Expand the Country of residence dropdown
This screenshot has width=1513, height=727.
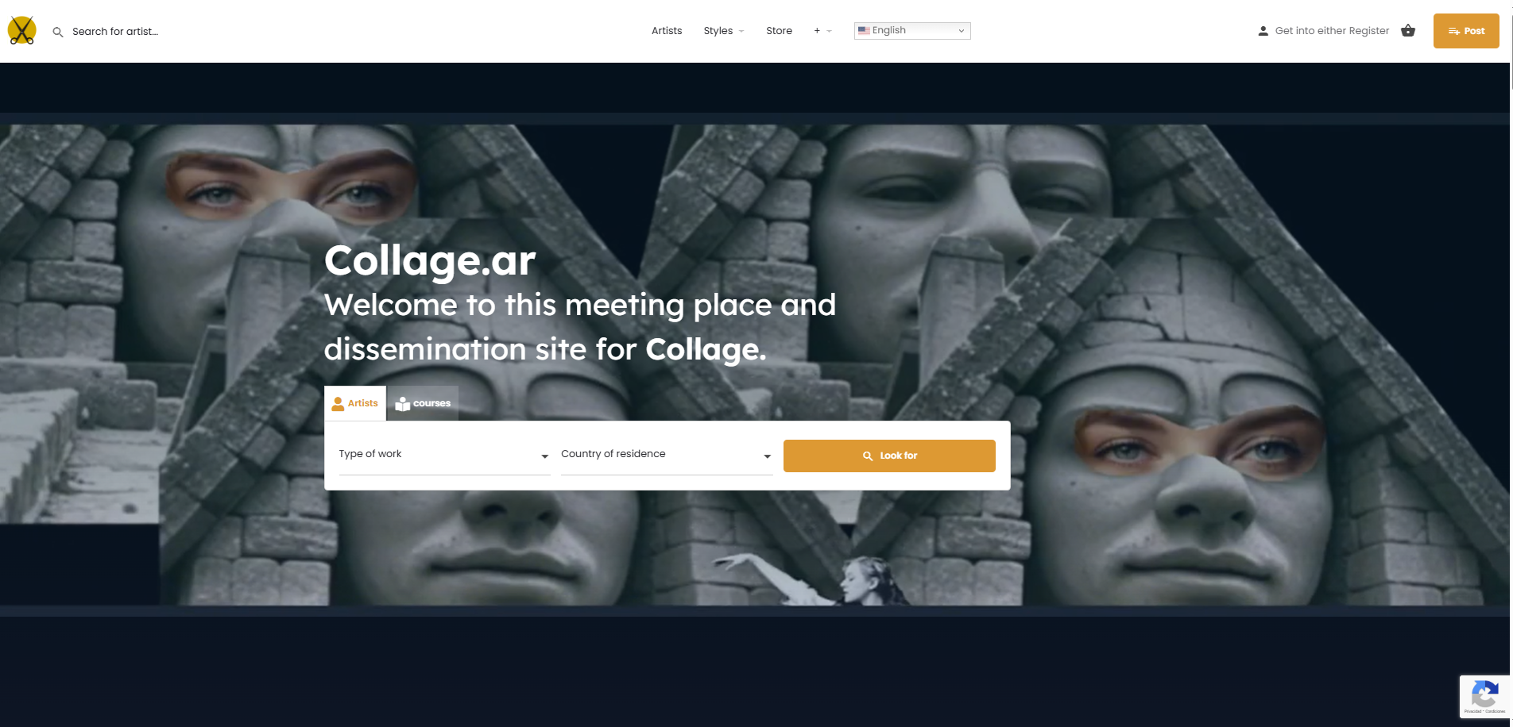click(667, 455)
